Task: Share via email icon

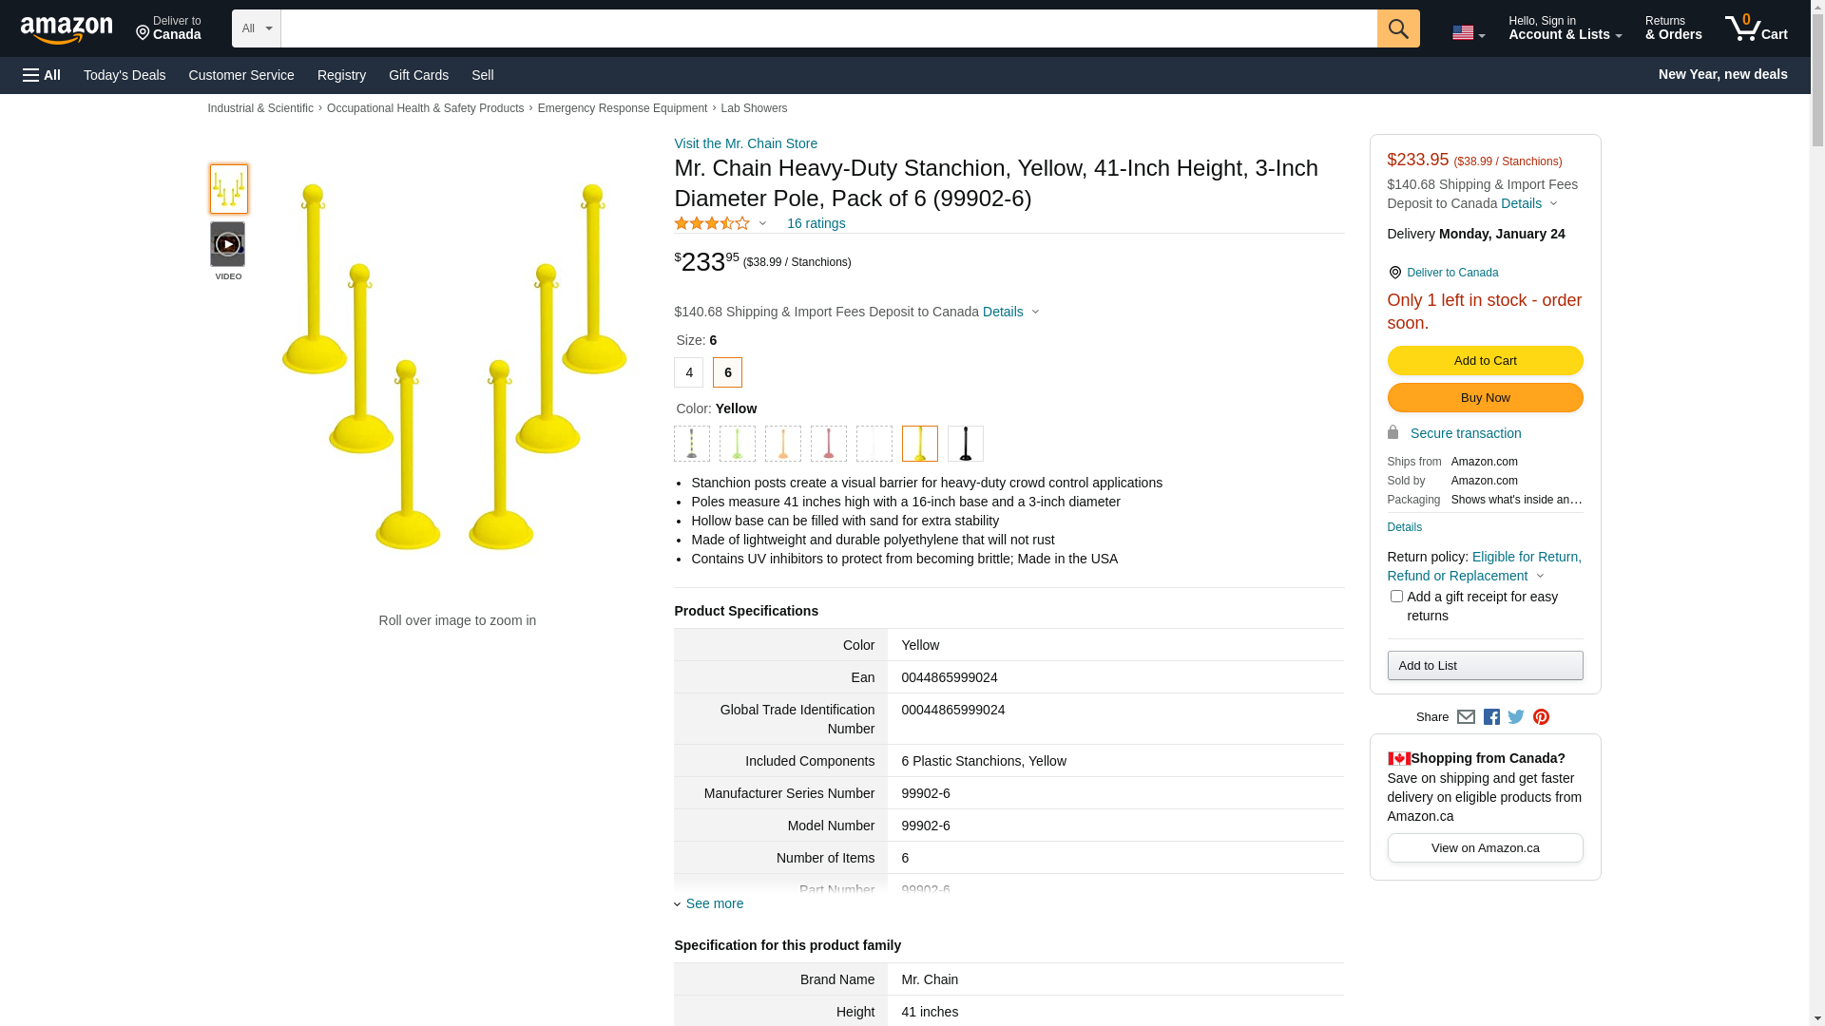Action: coord(1466,717)
